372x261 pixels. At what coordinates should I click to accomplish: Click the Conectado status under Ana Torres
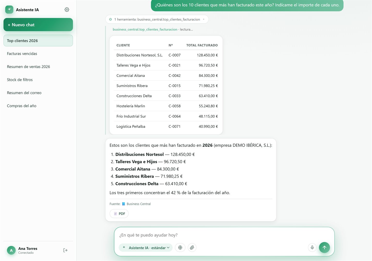(x=26, y=253)
